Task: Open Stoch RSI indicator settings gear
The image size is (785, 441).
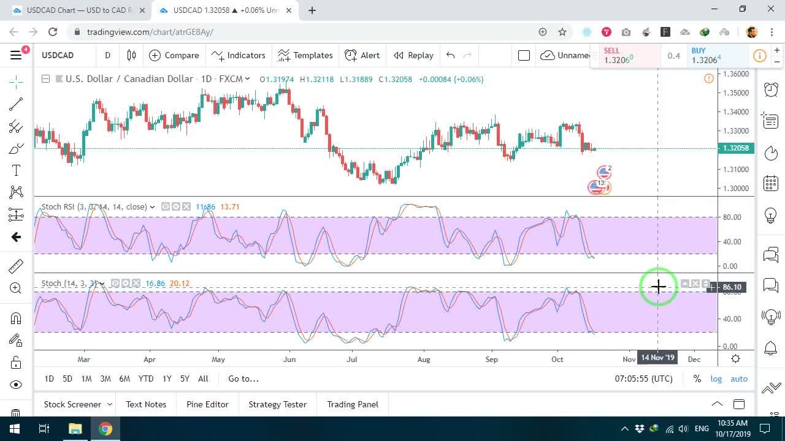Action: click(176, 207)
